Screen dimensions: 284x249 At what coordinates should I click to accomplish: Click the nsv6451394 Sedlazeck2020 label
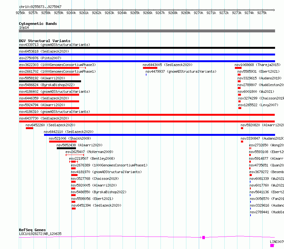pyautogui.click(x=96, y=205)
